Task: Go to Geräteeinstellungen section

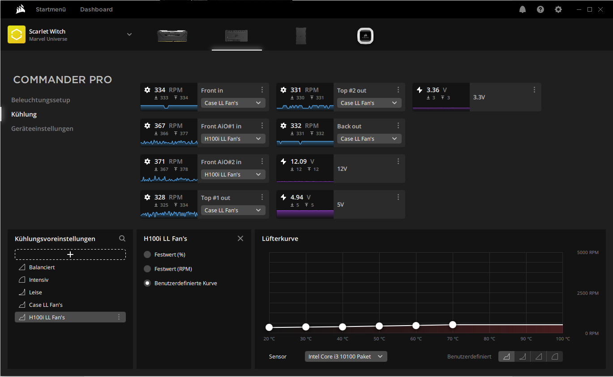Action: click(42, 128)
